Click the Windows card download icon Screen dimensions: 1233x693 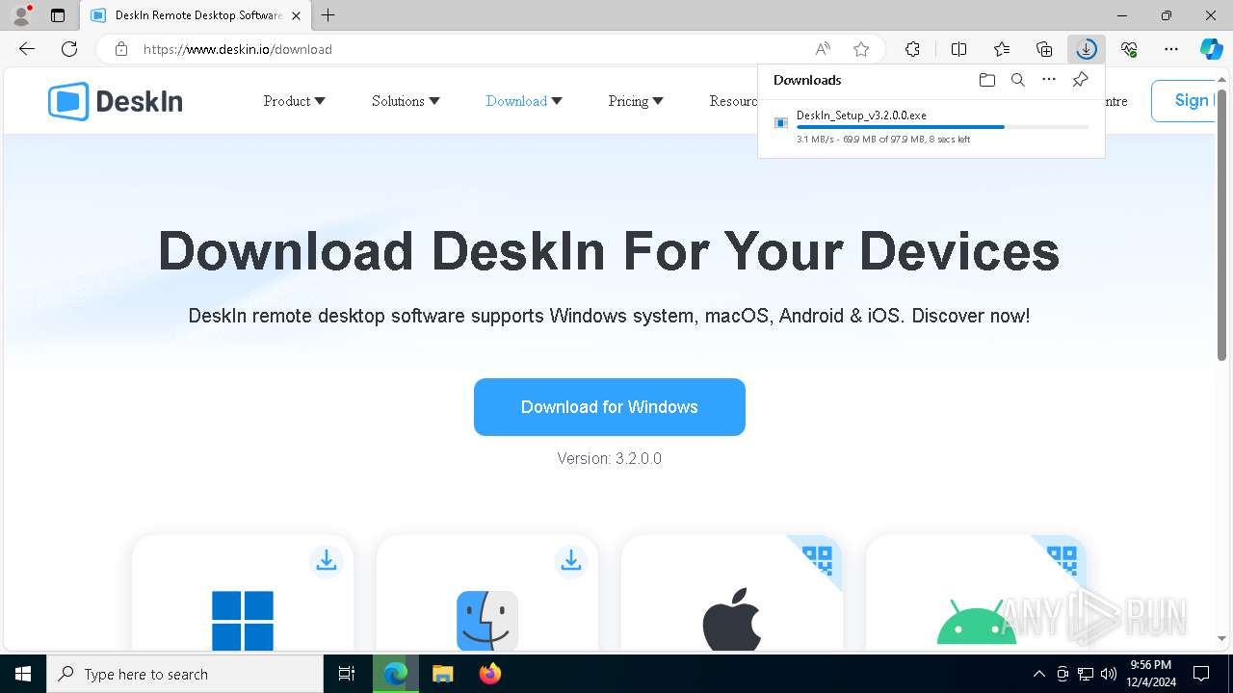tap(327, 561)
